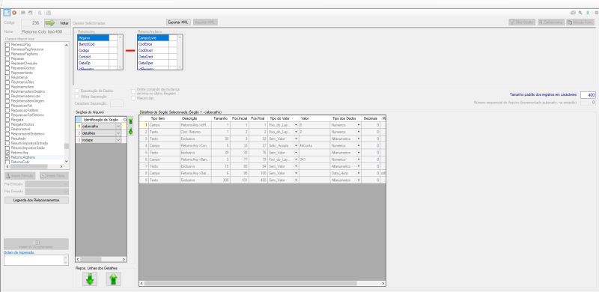Enable Exportação de Dados checkbox
The image size is (599, 292).
78,91
